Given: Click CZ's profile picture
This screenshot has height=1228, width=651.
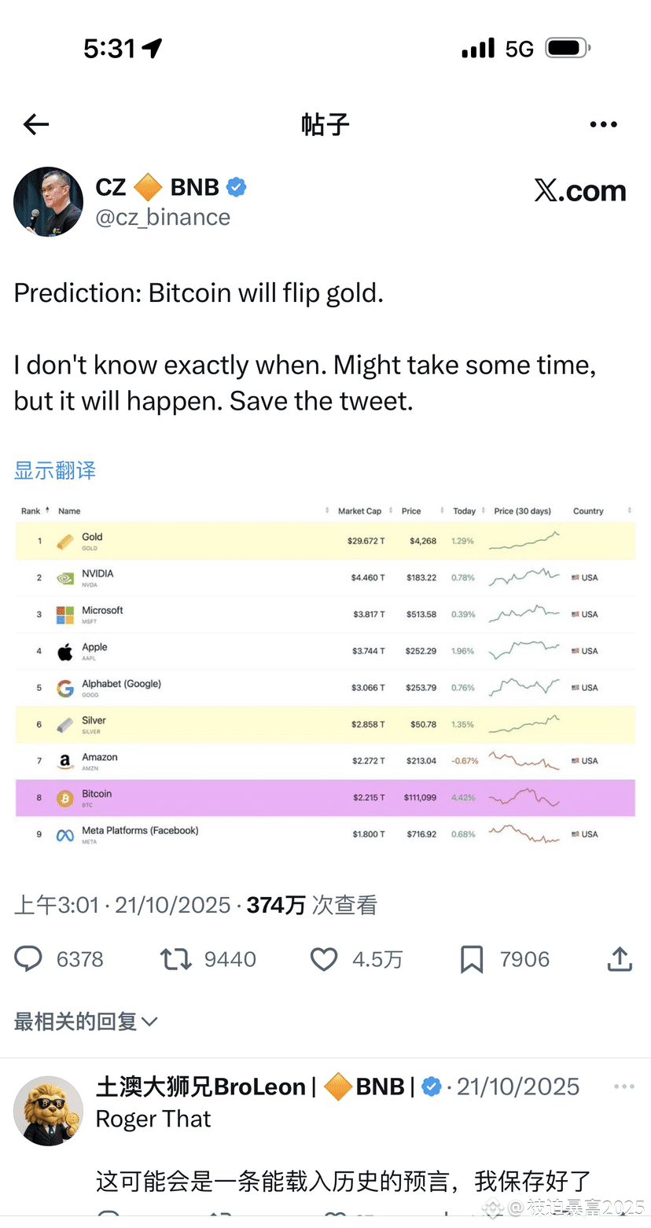Looking at the screenshot, I should click(48, 202).
